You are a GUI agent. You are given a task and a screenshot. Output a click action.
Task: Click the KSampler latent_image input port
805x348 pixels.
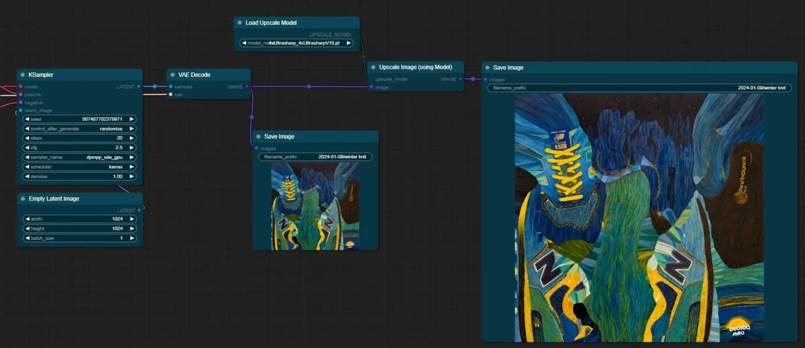(21, 110)
